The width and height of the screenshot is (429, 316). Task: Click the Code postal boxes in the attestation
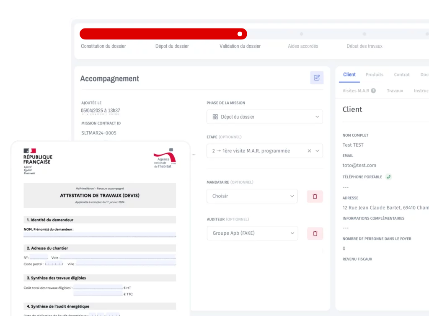(x=54, y=264)
